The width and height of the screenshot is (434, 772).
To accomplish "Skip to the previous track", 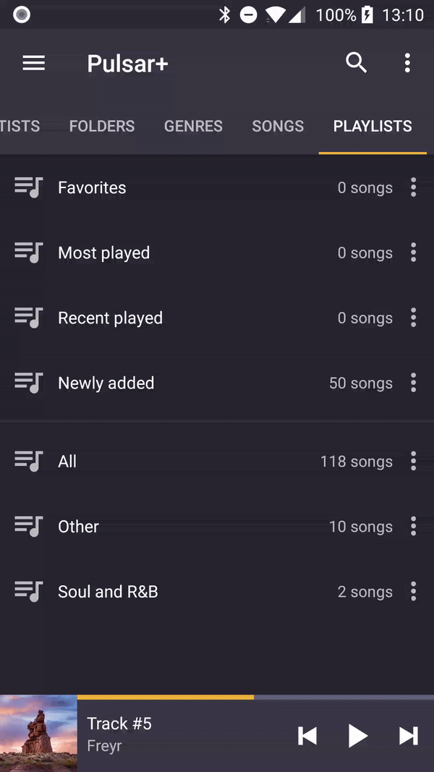I will tap(307, 736).
